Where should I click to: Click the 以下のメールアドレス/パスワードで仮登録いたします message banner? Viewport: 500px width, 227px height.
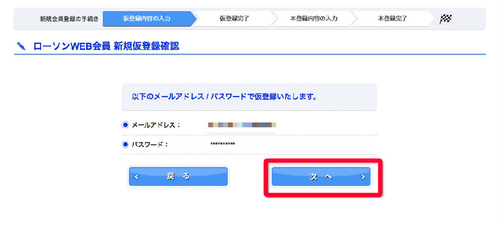coord(249,97)
